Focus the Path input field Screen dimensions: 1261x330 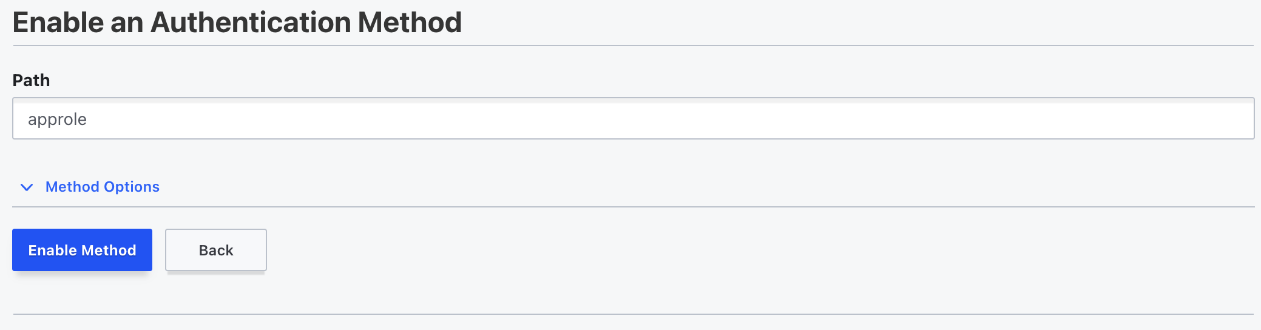click(633, 119)
